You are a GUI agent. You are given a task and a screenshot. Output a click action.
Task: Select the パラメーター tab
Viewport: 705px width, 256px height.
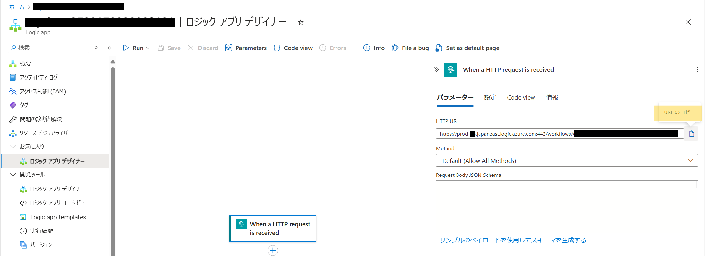(455, 97)
